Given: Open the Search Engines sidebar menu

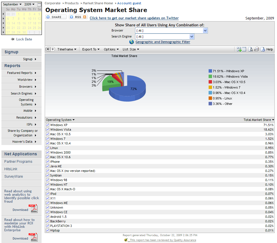Looking at the screenshot, I should 22,93.
